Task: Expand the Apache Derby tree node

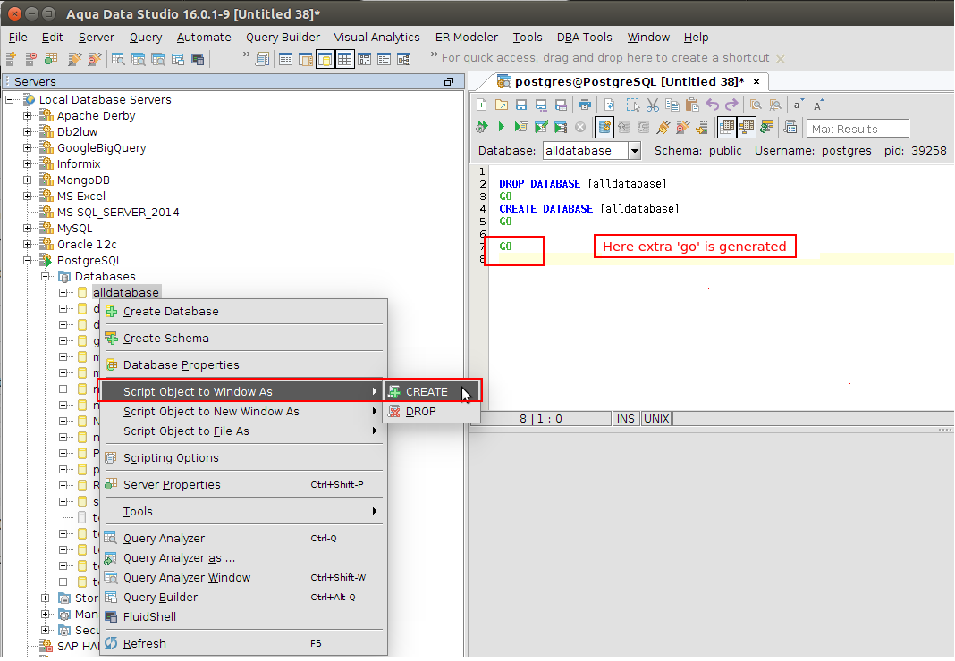Action: coord(27,115)
